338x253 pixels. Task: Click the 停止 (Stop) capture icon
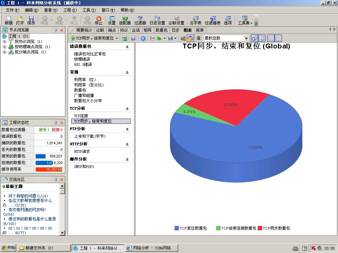98,20
